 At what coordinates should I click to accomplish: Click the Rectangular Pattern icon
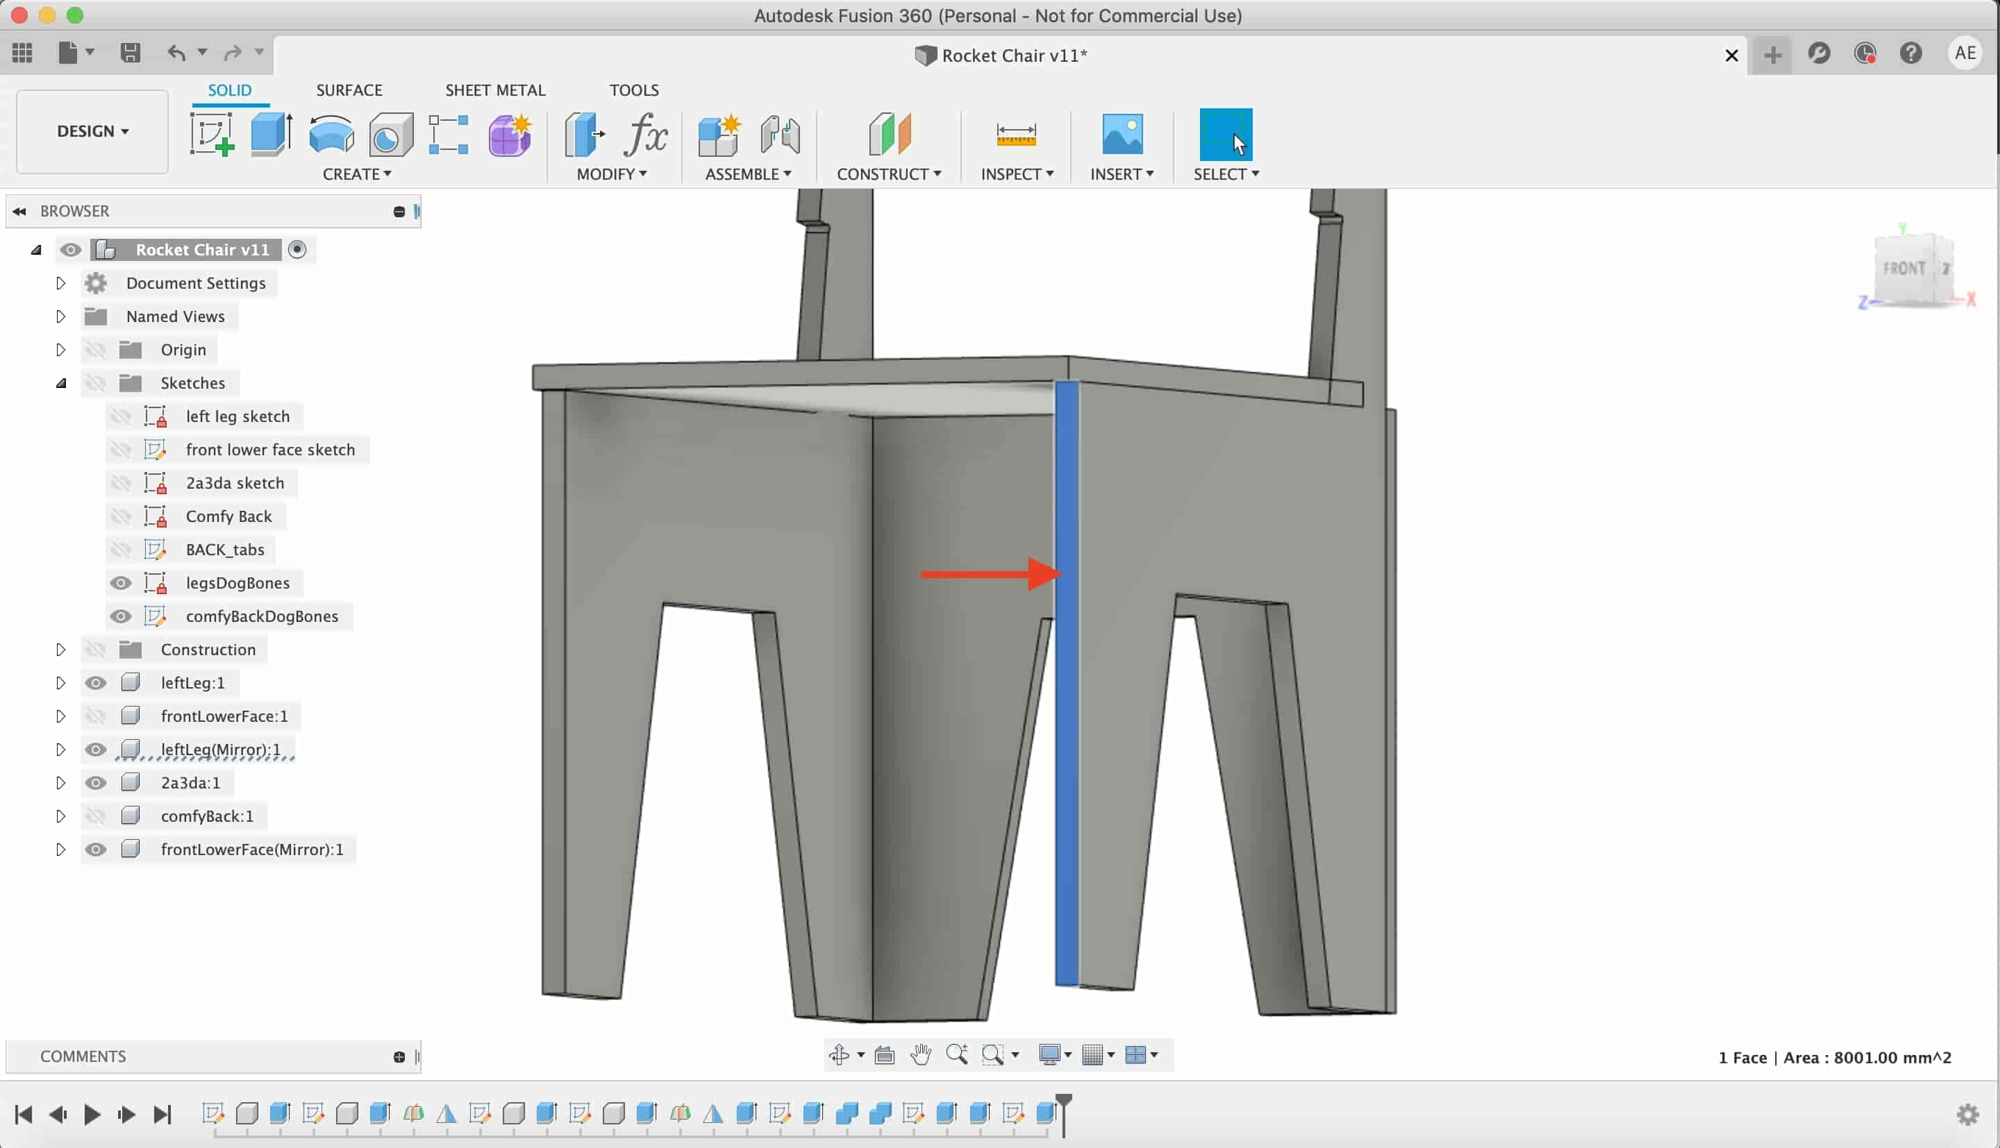coord(448,134)
